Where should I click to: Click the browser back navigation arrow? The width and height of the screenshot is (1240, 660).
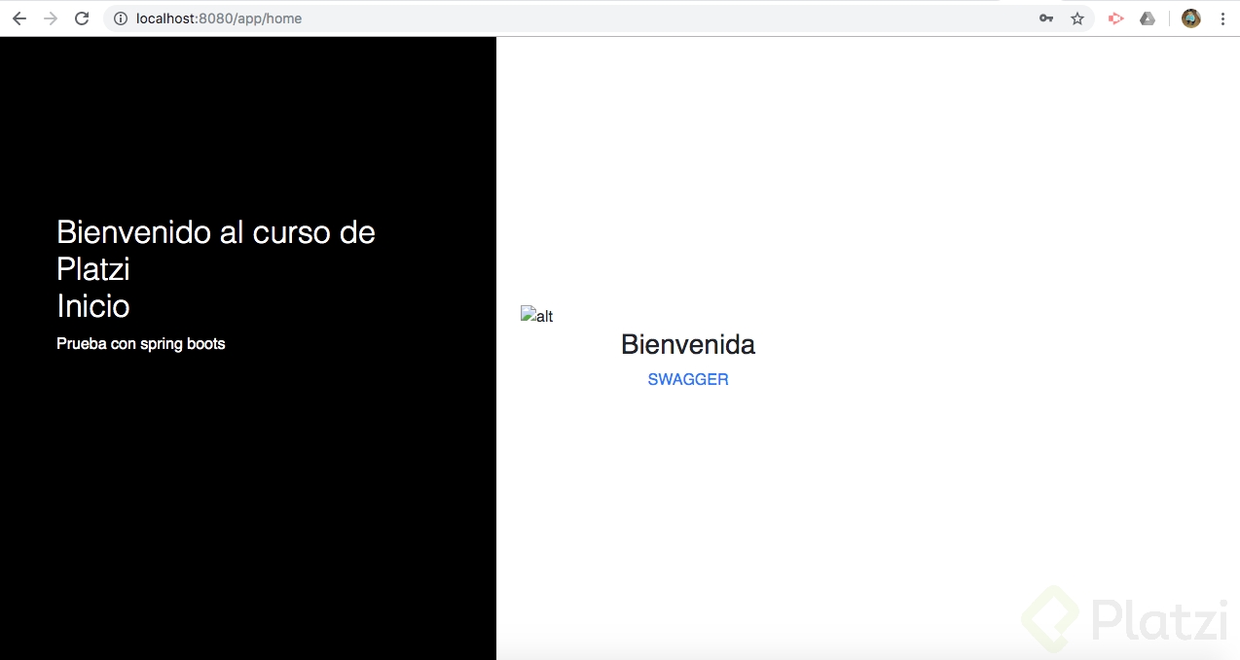pos(19,17)
